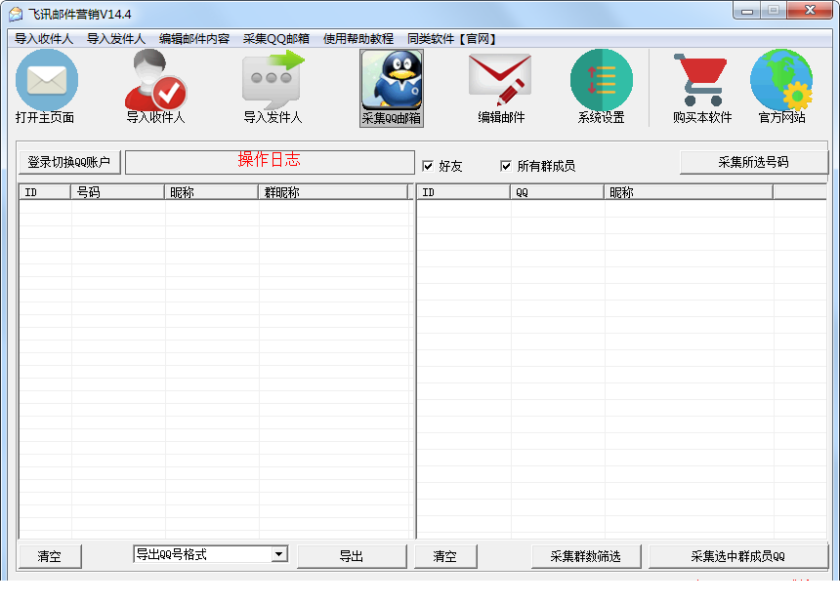This screenshot has width=840, height=603.
Task: Open the 编辑邮件 envelope pencil icon
Action: coord(500,80)
